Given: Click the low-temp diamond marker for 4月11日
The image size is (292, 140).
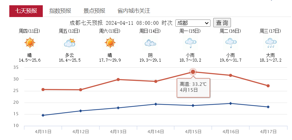Looking at the screenshot, I should tap(43, 116).
